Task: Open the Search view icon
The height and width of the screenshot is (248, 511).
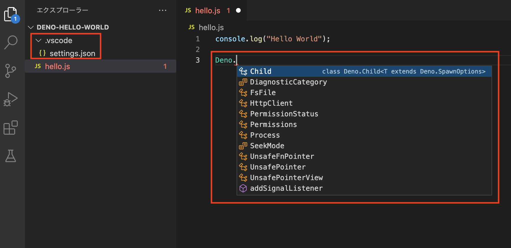Action: tap(11, 42)
